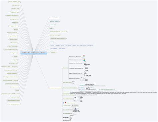Select the Adding icons node
Image resolution: width=158 pixels, height=122 pixels.
click(x=15, y=23)
